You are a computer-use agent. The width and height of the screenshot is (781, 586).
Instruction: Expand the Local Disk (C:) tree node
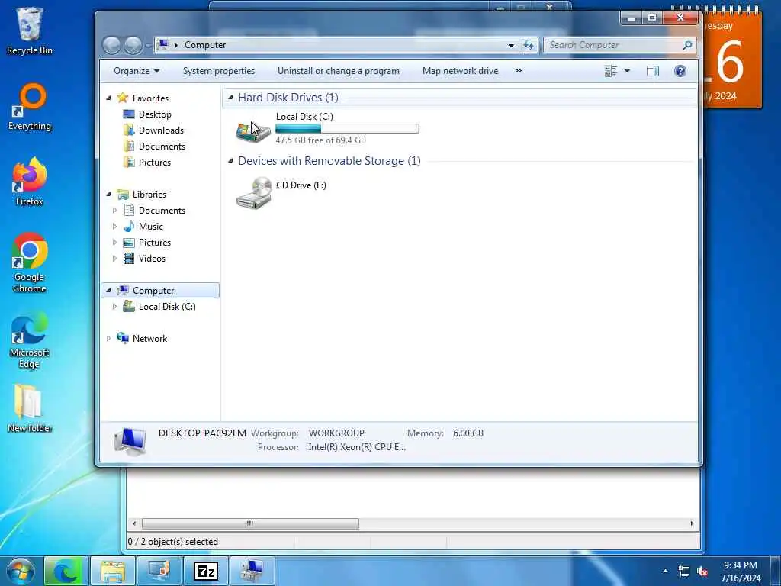(114, 307)
